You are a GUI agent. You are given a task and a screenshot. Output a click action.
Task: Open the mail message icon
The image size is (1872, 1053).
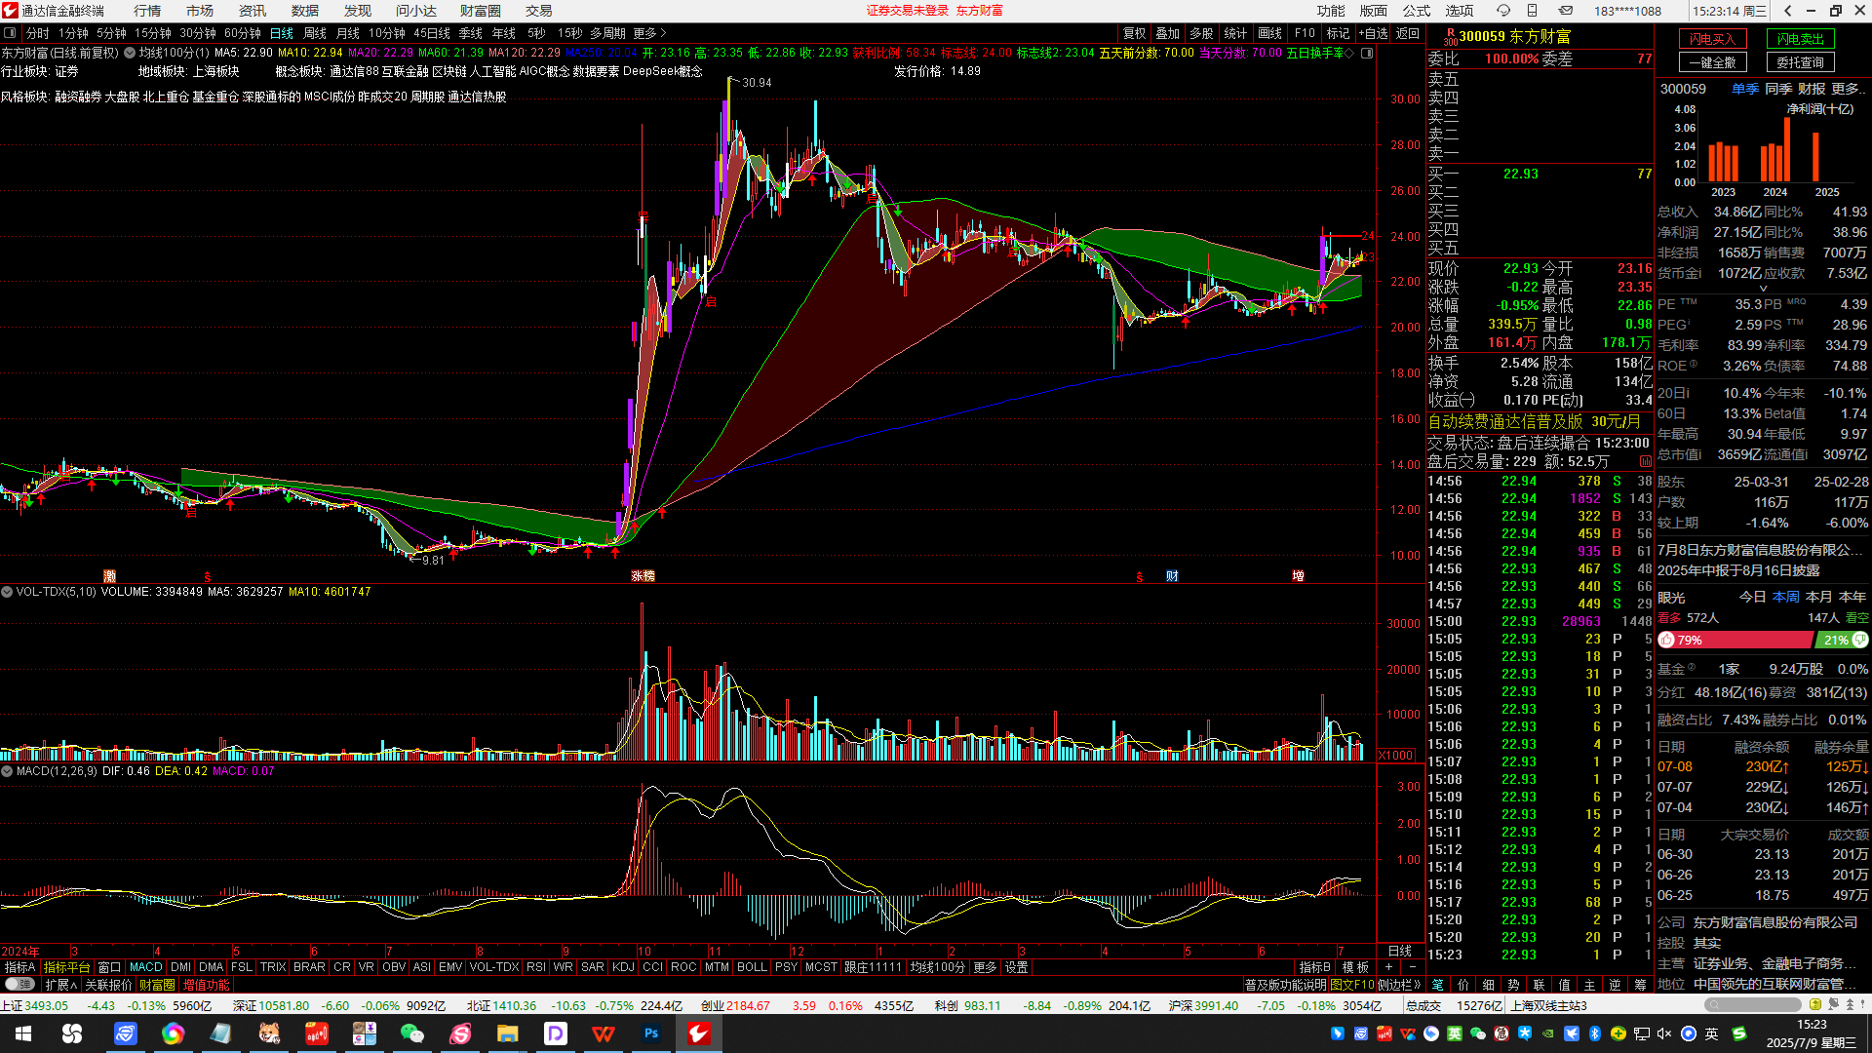[1565, 11]
